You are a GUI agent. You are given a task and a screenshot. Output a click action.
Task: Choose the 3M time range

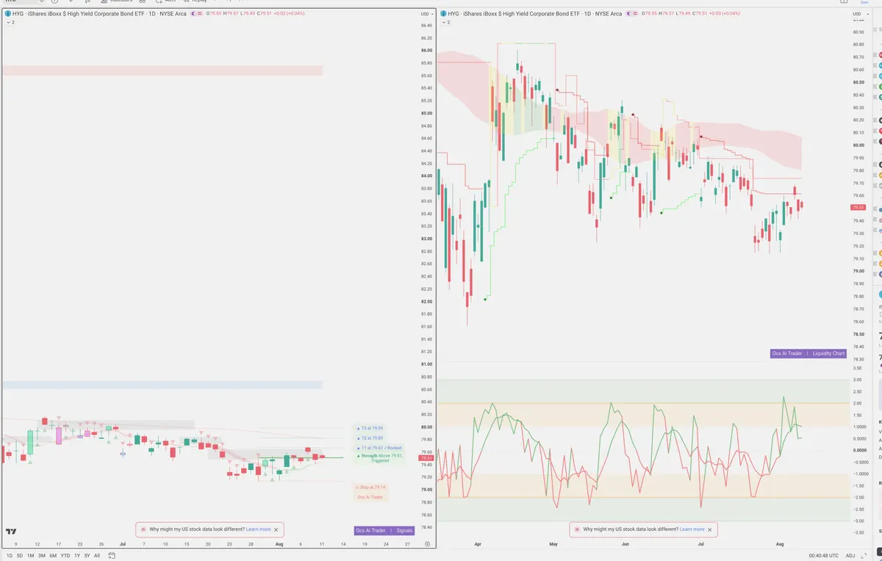42,555
